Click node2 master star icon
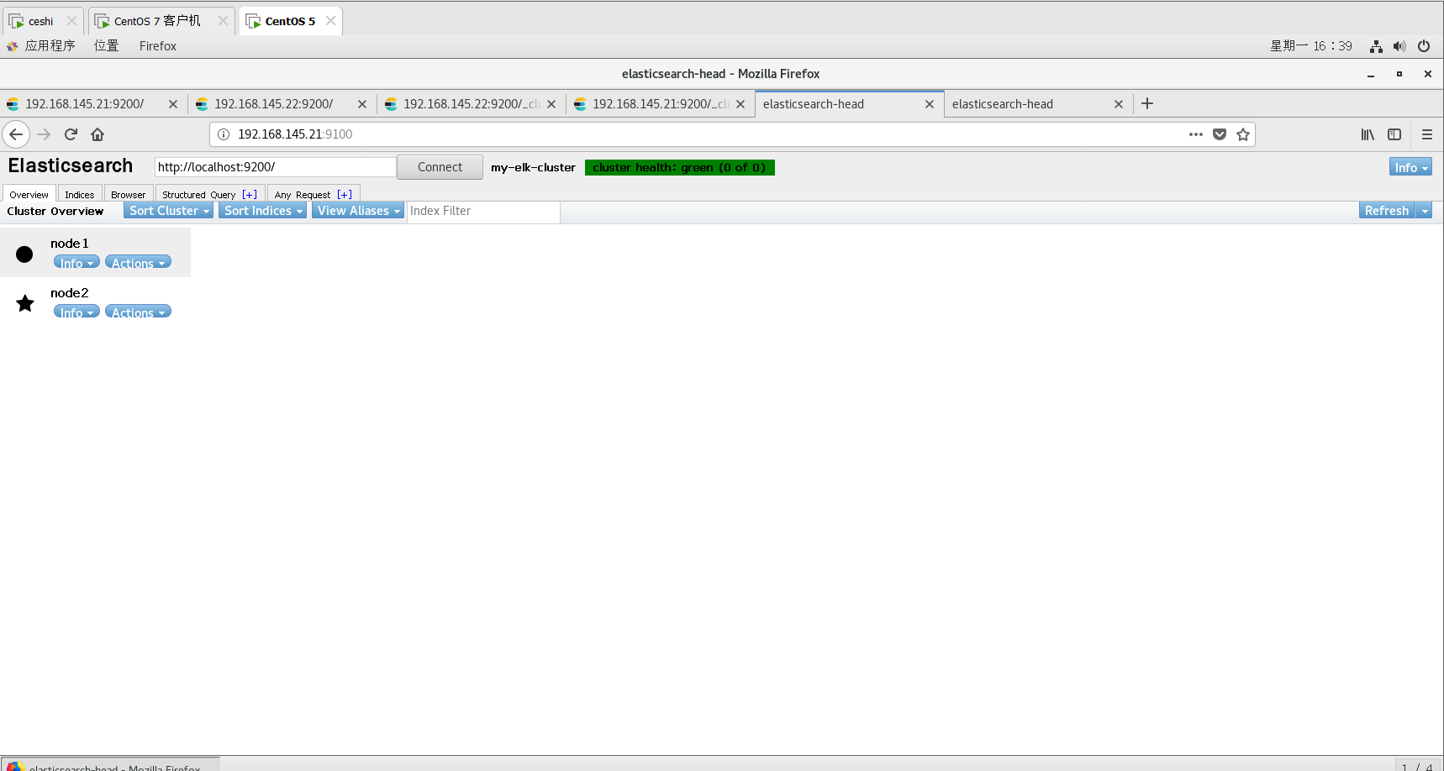The width and height of the screenshot is (1444, 771). tap(25, 303)
